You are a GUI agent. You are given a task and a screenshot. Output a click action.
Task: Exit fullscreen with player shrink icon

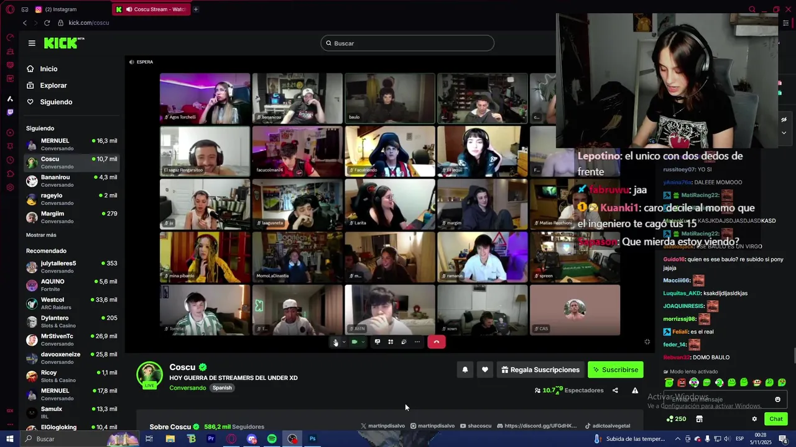pyautogui.click(x=647, y=342)
